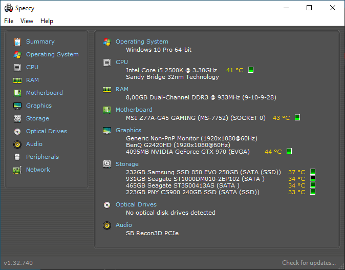Click the Motherboard icon in summary panel
Viewport: 345px width, 270px height.
coord(107,110)
